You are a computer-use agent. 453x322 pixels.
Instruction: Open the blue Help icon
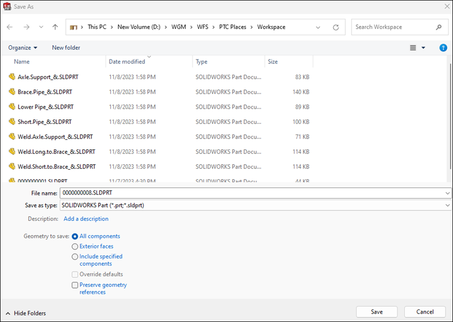click(443, 48)
